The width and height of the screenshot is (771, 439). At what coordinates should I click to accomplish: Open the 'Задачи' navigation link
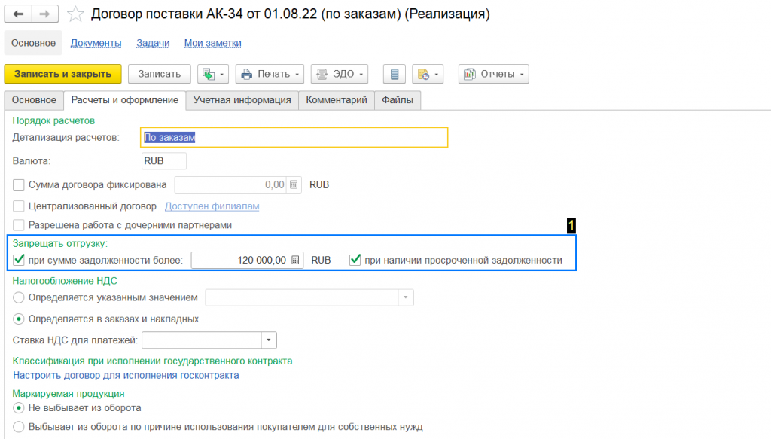tap(153, 43)
